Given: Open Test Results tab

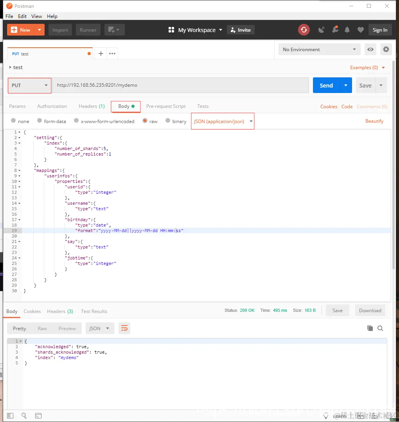Looking at the screenshot, I should click(x=94, y=311).
